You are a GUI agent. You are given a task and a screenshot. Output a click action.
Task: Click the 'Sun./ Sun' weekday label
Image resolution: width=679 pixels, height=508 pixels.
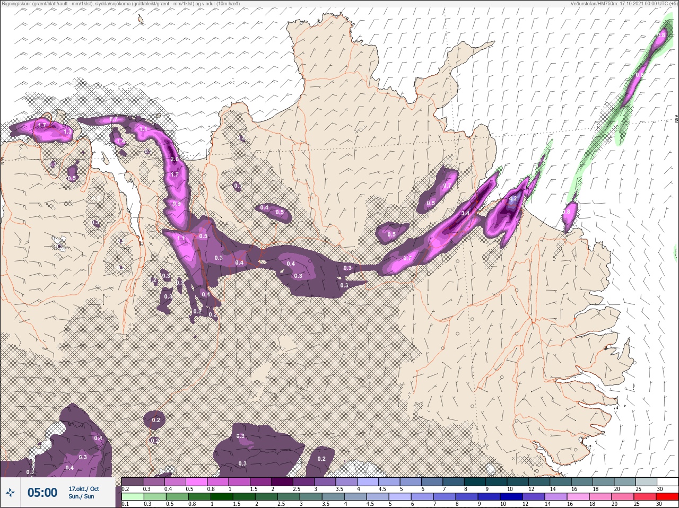(81, 496)
